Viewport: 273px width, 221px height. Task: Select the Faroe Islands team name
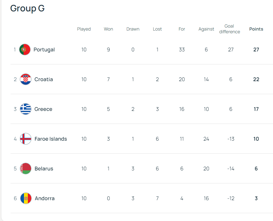click(x=51, y=139)
